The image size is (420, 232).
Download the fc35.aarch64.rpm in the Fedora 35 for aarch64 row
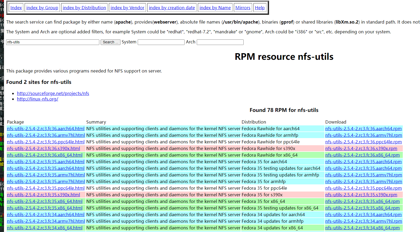coord(364,162)
